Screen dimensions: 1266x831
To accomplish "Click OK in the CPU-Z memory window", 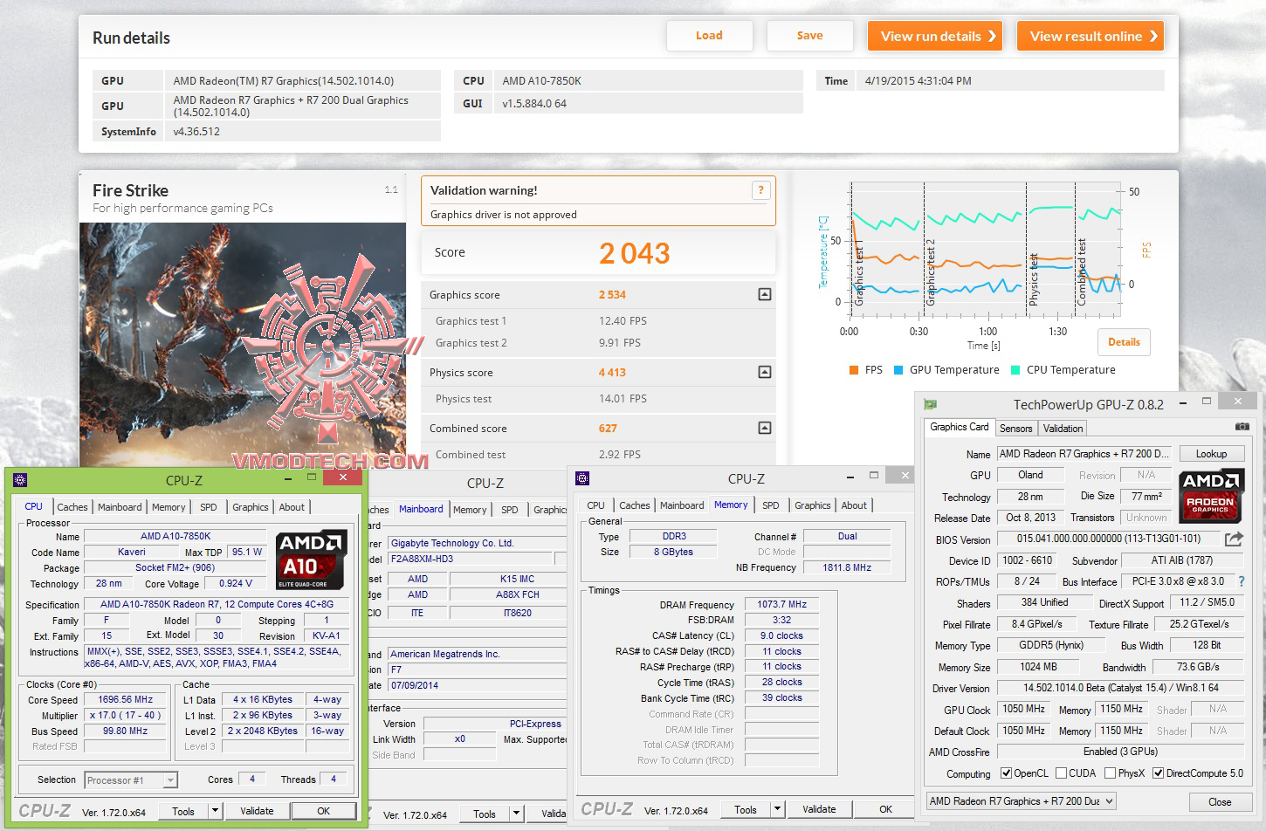I will point(885,809).
